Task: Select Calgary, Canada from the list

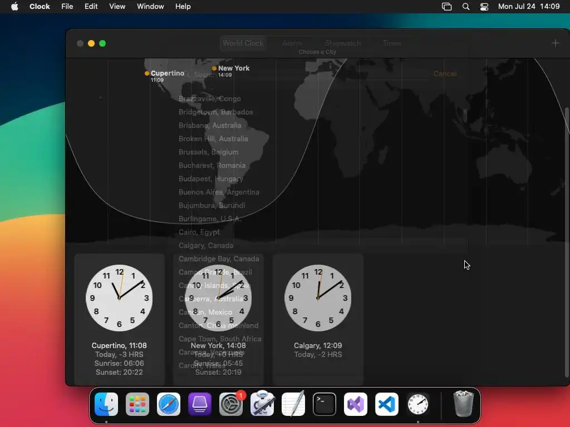Action: [206, 246]
